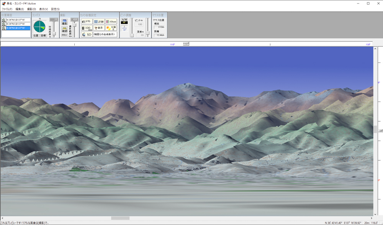Click the 対地高度 value box showing 15
The height and width of the screenshot is (225, 383).
(x=54, y=20)
